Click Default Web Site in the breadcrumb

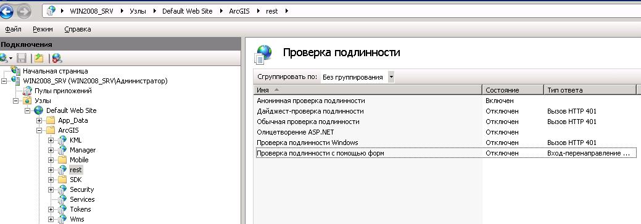[187, 11]
